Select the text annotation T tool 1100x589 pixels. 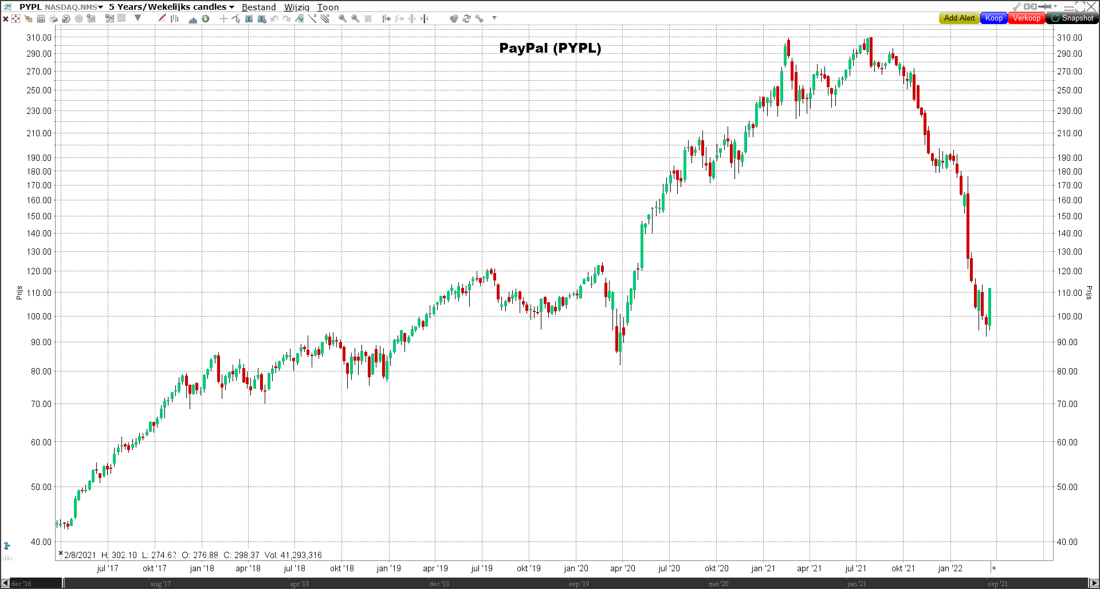click(x=249, y=18)
